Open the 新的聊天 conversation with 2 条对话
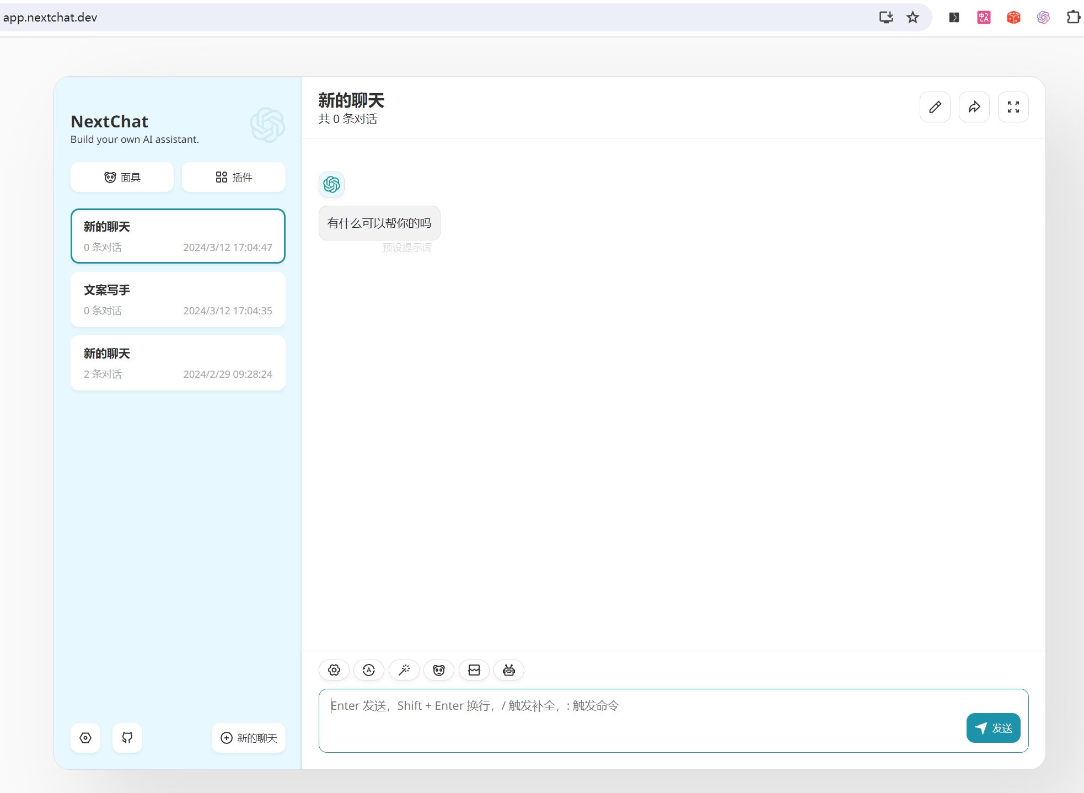 178,363
